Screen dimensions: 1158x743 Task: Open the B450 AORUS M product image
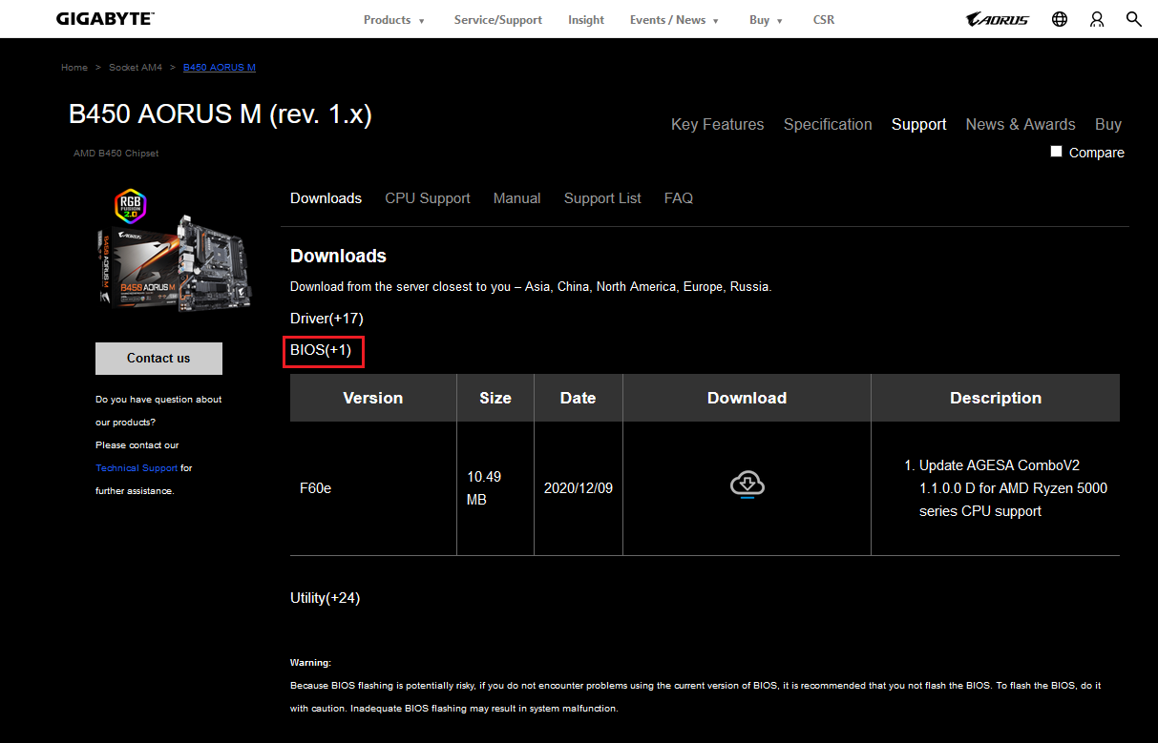(173, 248)
